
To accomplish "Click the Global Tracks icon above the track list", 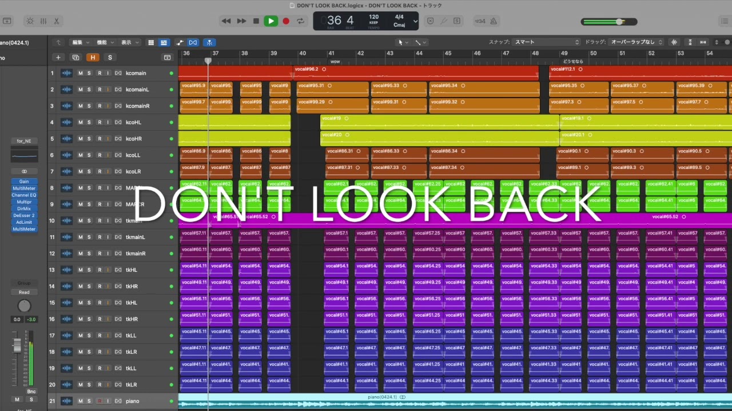I will pyautogui.click(x=167, y=57).
